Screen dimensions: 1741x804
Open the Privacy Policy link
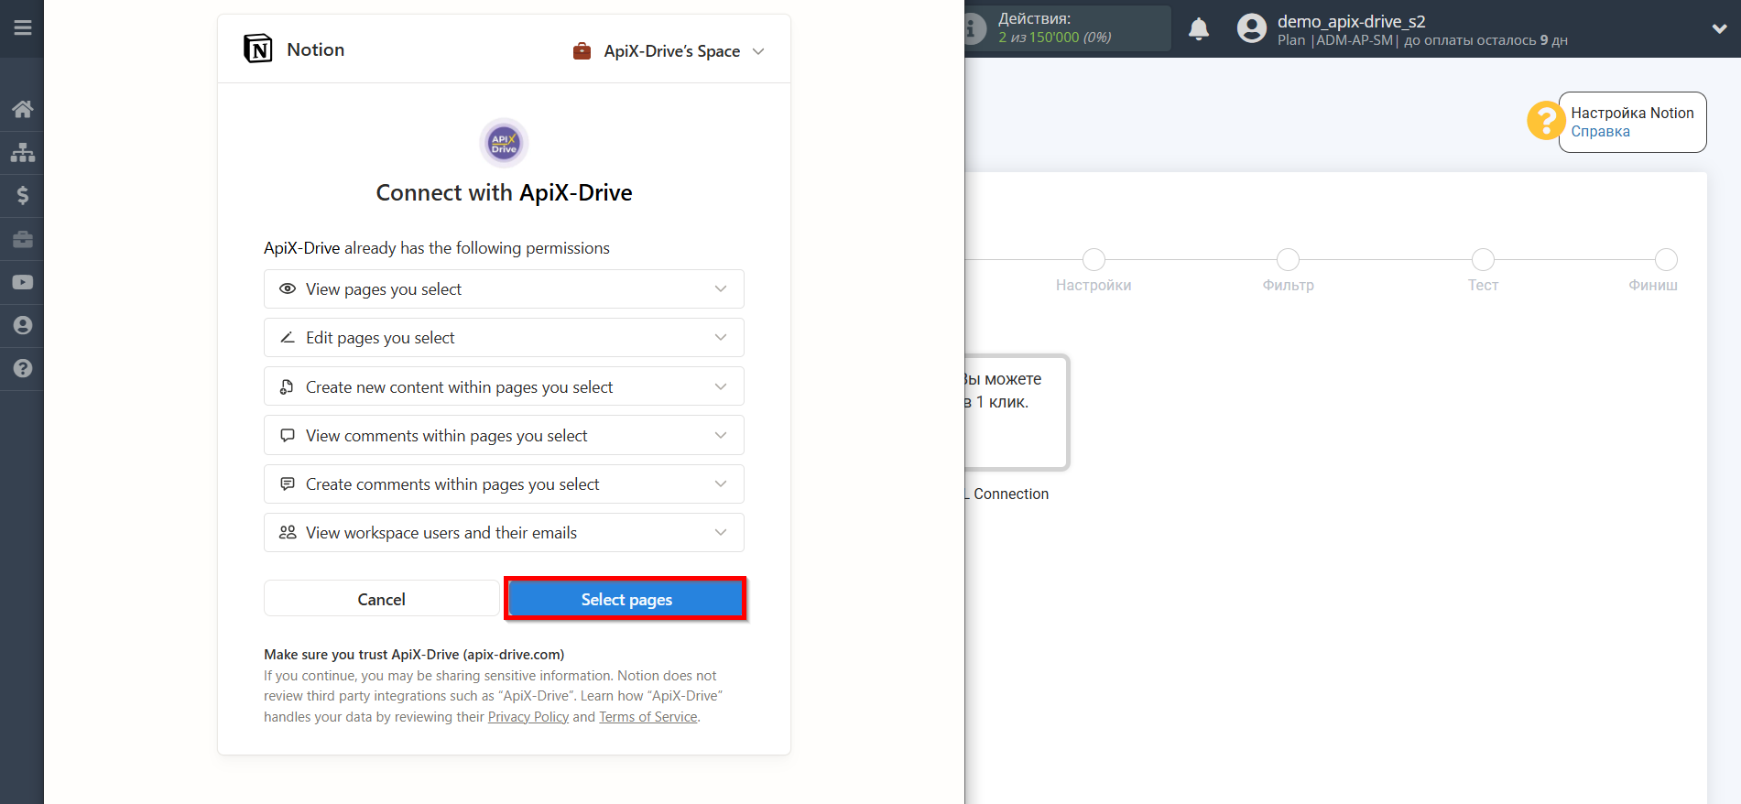point(528,717)
